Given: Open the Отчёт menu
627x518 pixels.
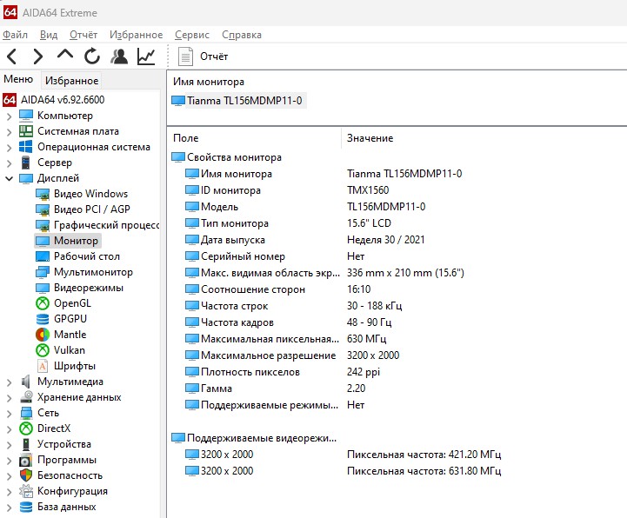Looking at the screenshot, I should point(83,35).
